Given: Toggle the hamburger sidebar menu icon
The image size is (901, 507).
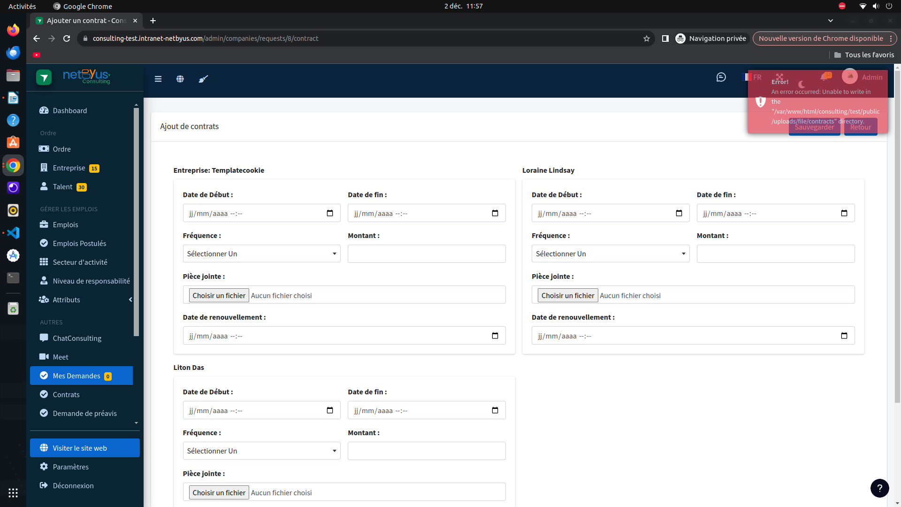Looking at the screenshot, I should point(158,79).
